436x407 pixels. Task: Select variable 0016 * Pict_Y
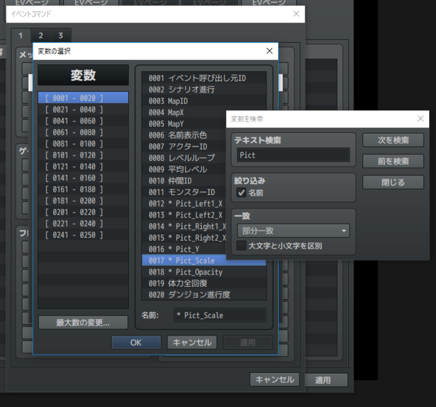[x=184, y=249]
